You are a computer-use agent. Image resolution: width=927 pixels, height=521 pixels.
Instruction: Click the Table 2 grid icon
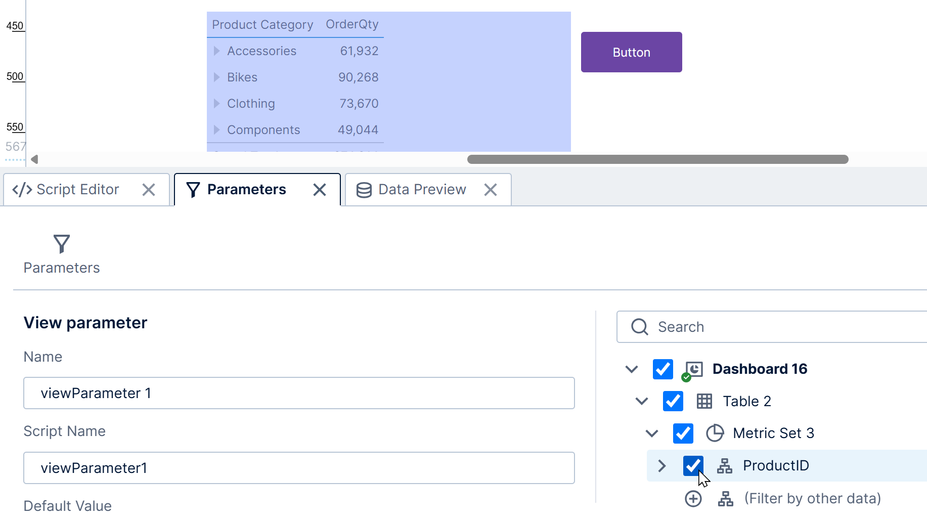coord(704,401)
